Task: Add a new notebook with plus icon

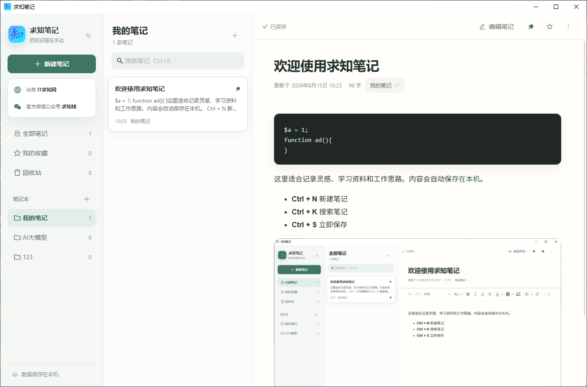Action: (87, 199)
